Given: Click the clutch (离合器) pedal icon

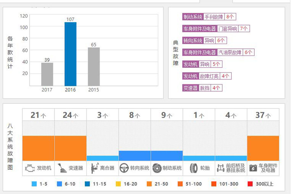Looking at the screenshot, I should 94,168.
